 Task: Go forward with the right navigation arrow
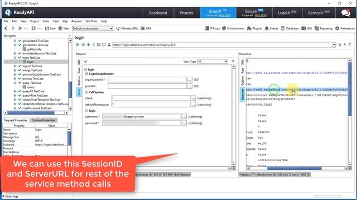[13, 28]
